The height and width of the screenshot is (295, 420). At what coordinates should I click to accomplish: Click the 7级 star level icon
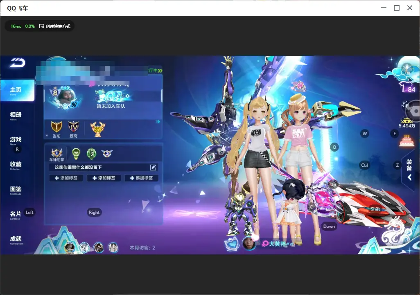click(407, 70)
